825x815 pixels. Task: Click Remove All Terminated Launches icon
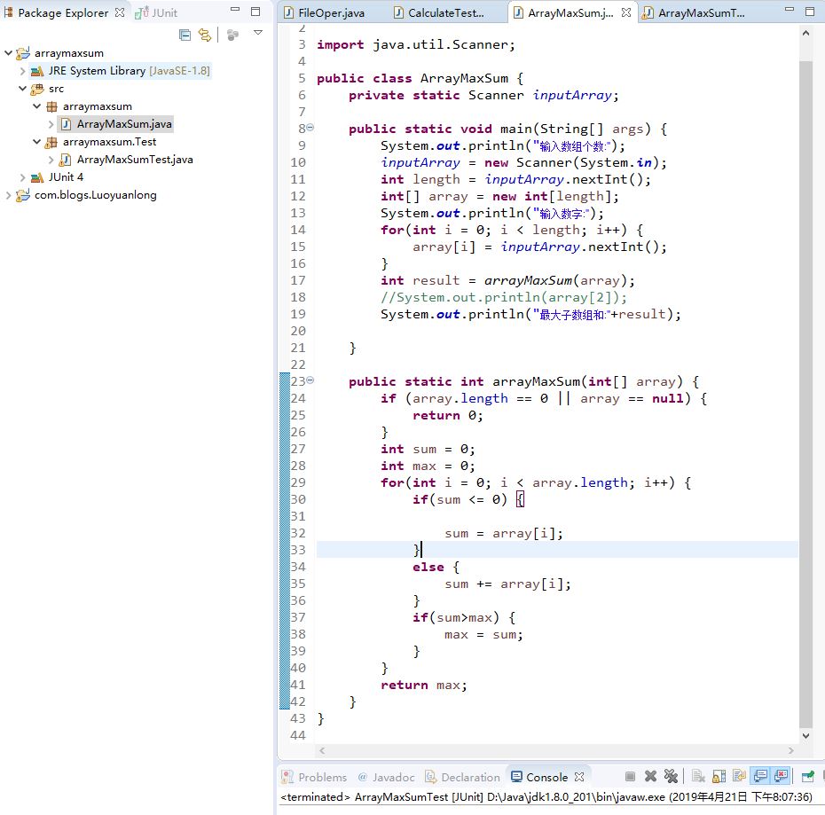point(672,777)
